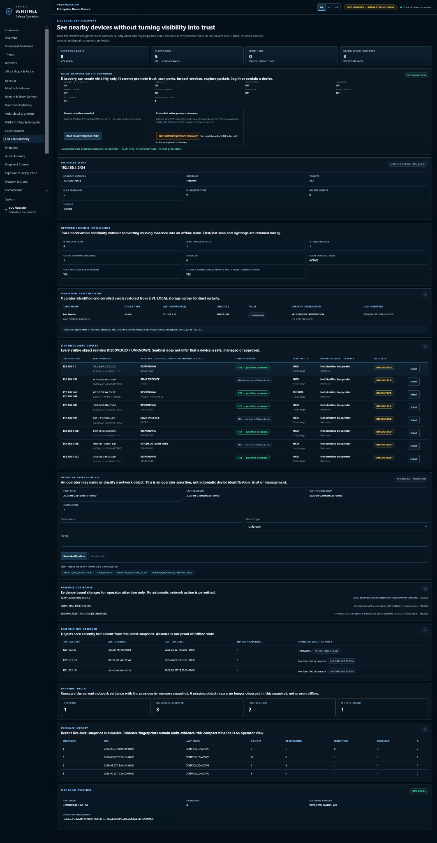The height and width of the screenshot is (843, 437).
Task: Open the Device type dropdown
Action: click(x=337, y=526)
